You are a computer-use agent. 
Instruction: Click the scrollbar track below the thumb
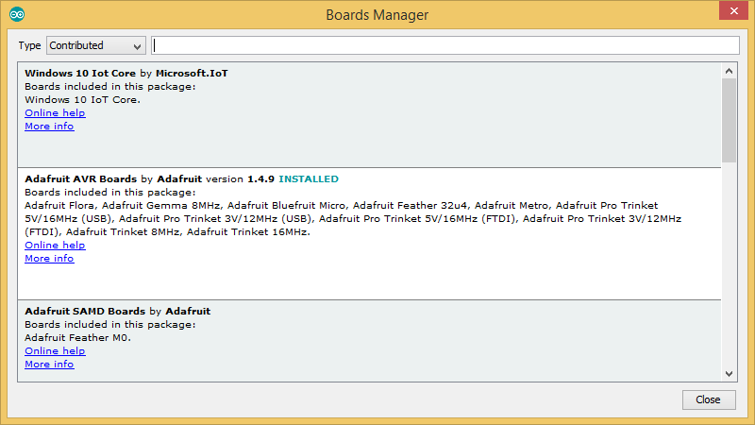coord(729,265)
